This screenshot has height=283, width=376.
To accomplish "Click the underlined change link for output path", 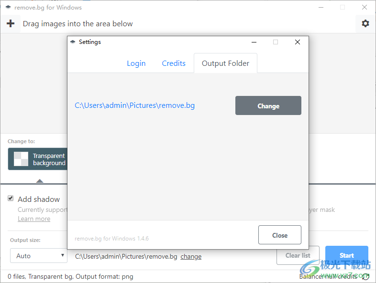I will point(191,256).
